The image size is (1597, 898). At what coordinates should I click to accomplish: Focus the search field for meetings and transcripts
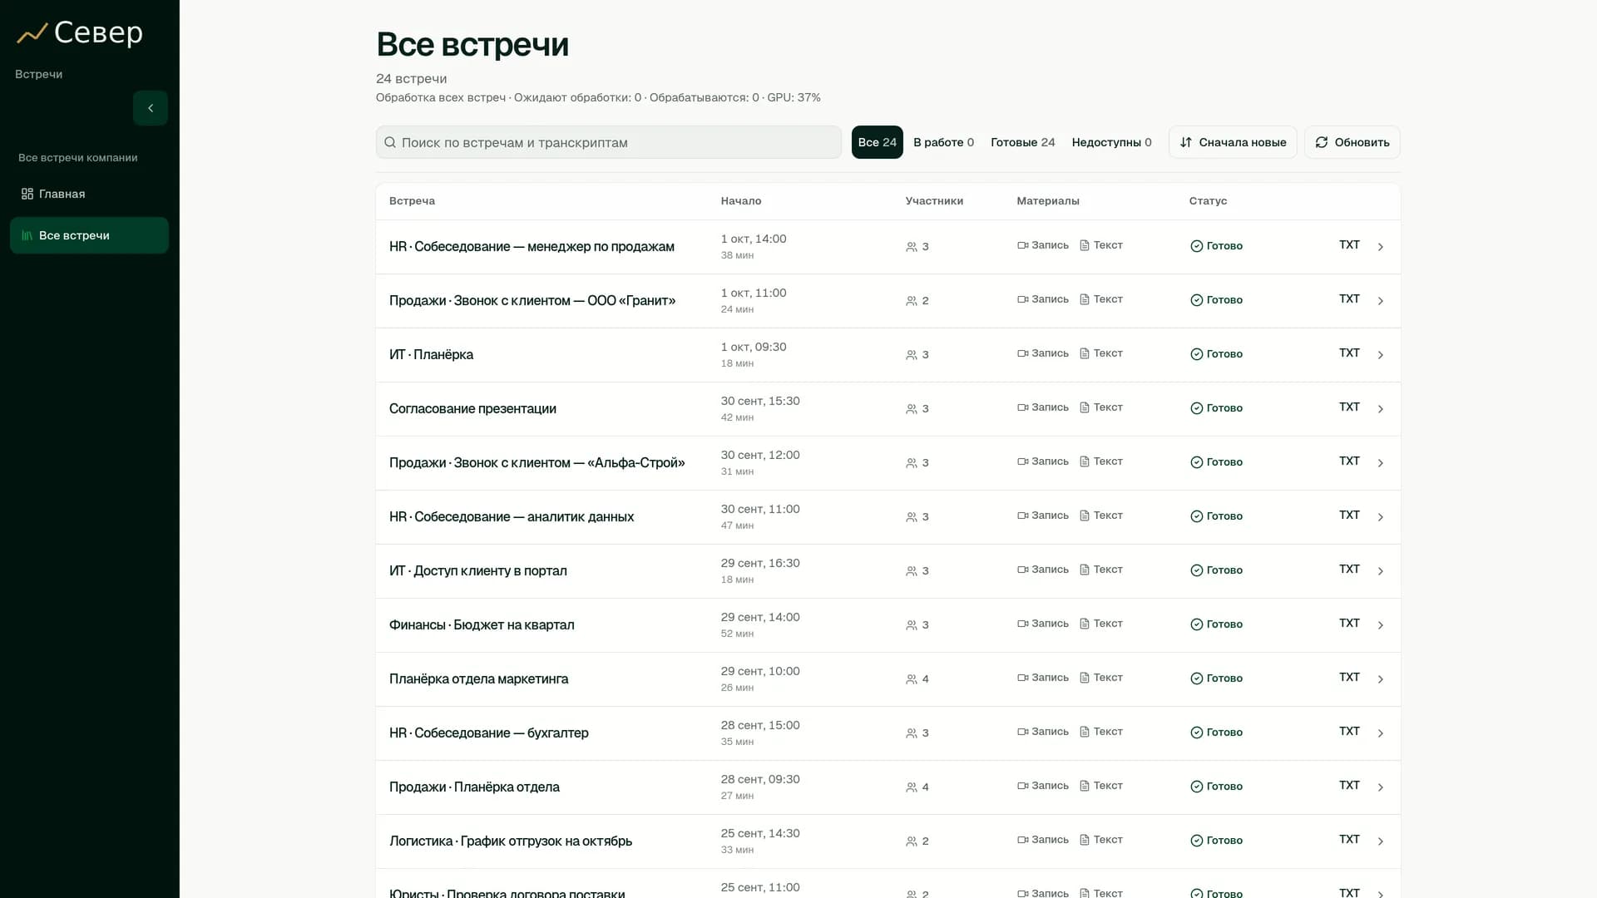coord(609,142)
